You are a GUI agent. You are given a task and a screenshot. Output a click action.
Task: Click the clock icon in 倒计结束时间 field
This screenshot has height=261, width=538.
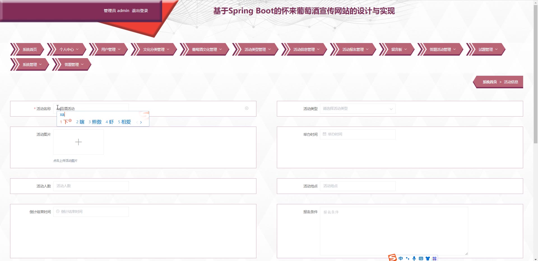[58, 212]
